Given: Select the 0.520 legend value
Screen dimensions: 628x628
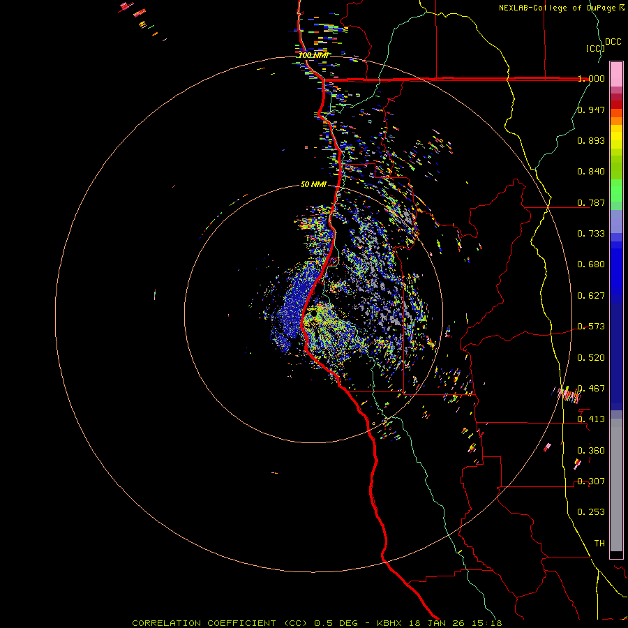Looking at the screenshot, I should tap(591, 358).
